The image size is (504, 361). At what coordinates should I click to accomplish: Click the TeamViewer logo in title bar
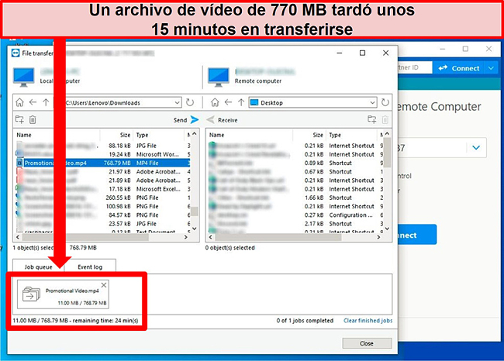pyautogui.click(x=15, y=53)
